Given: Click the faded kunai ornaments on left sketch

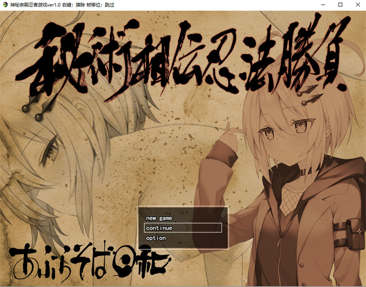Looking at the screenshot, I should point(39,107).
